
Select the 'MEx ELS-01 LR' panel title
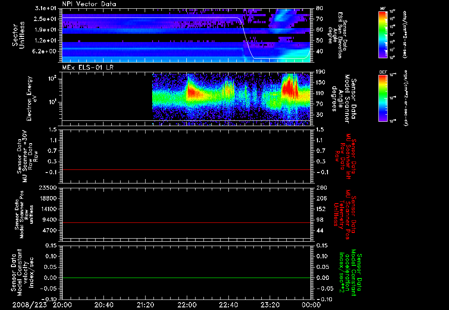tap(88, 67)
